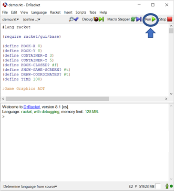Click the Check Syntax checkmark icon

point(76,19)
